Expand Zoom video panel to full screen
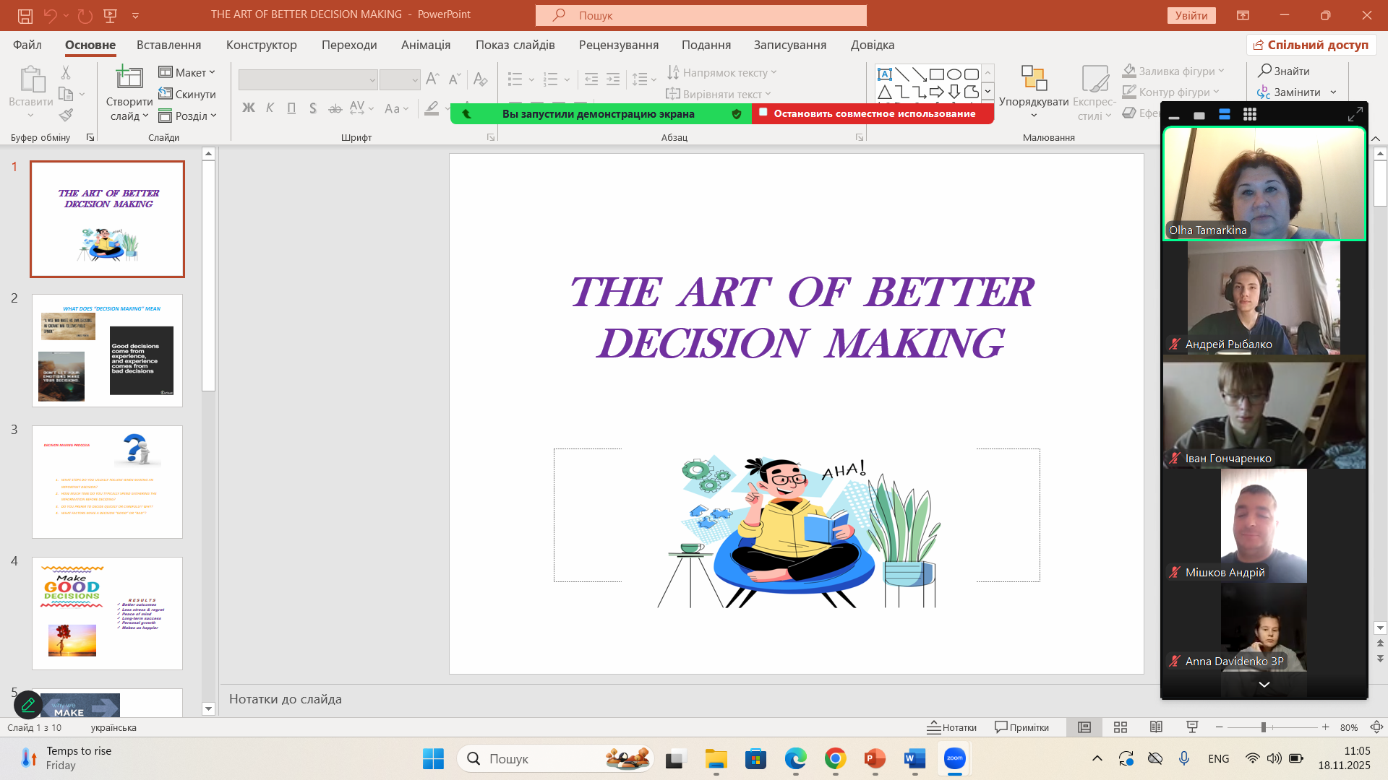The height and width of the screenshot is (780, 1388). 1355,114
